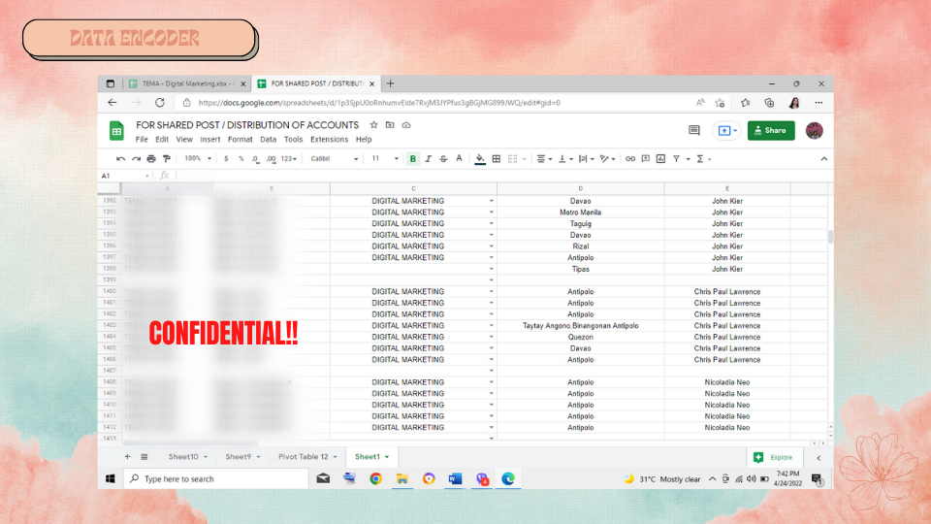Click the Functions sigma icon

click(x=700, y=158)
